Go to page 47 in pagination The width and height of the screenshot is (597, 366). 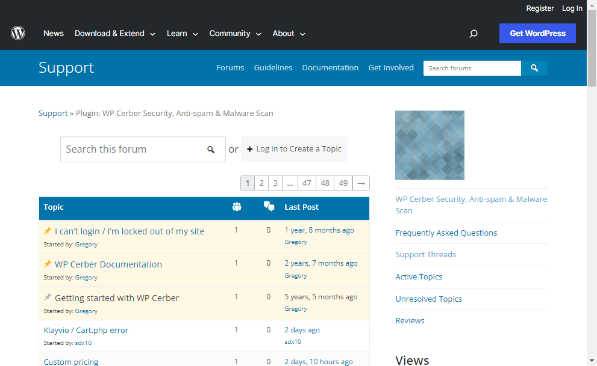pos(307,183)
